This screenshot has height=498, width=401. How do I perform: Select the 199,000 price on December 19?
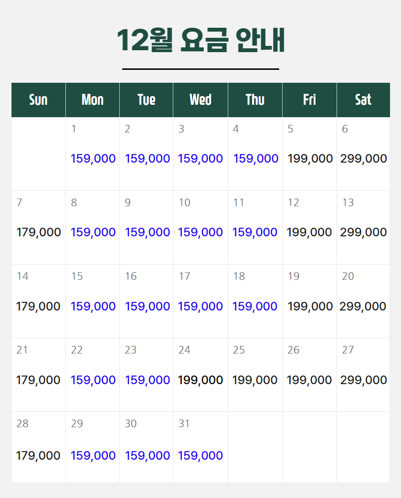click(x=310, y=307)
